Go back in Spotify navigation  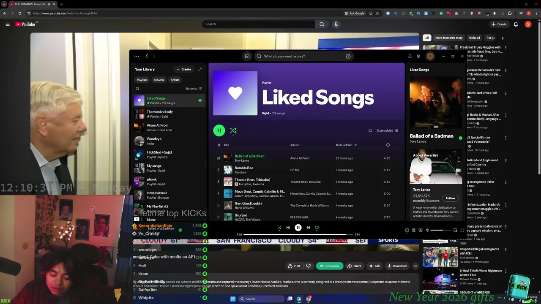[147, 56]
